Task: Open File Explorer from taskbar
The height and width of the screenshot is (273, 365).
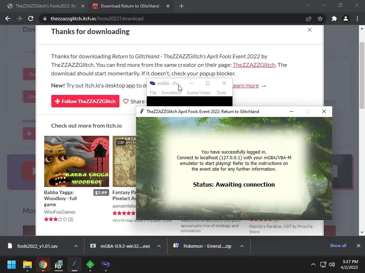Action: pos(27,264)
